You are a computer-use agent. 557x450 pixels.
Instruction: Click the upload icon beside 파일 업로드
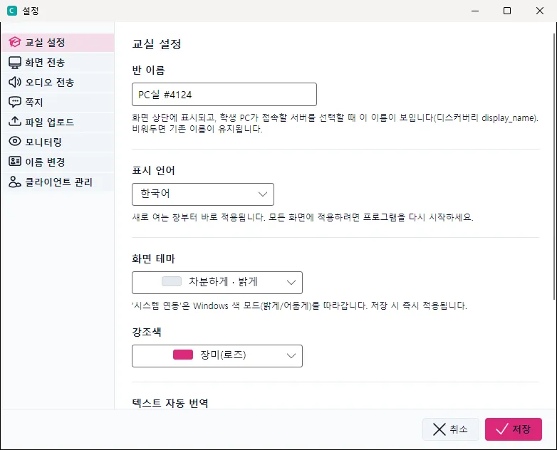point(14,122)
